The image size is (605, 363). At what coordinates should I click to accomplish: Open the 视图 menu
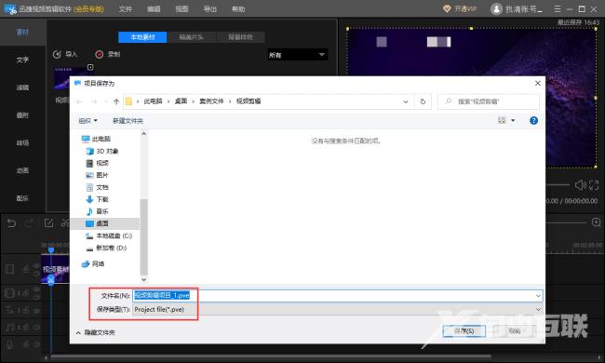click(181, 9)
